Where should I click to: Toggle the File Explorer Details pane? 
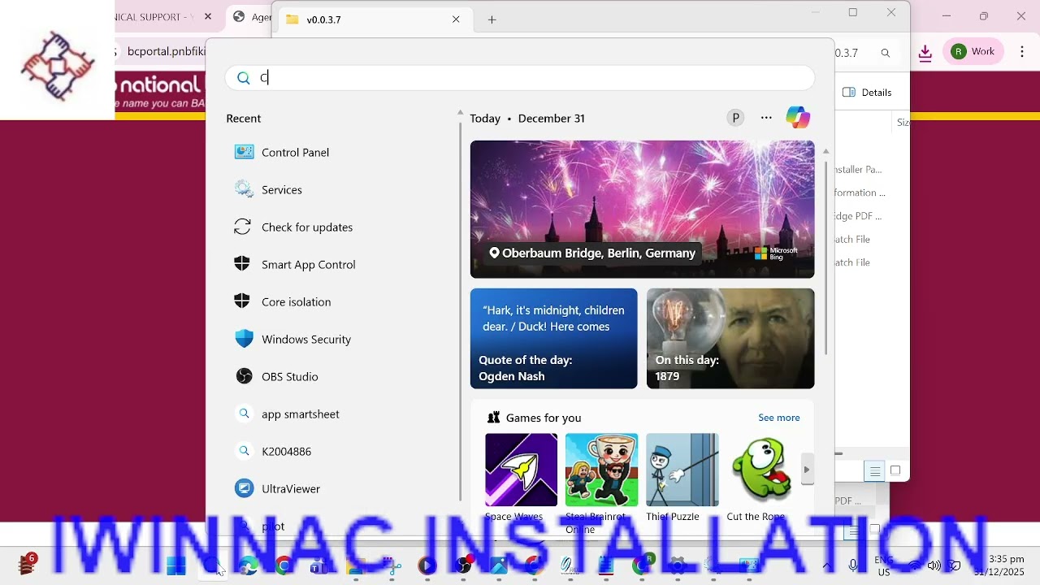pos(868,93)
